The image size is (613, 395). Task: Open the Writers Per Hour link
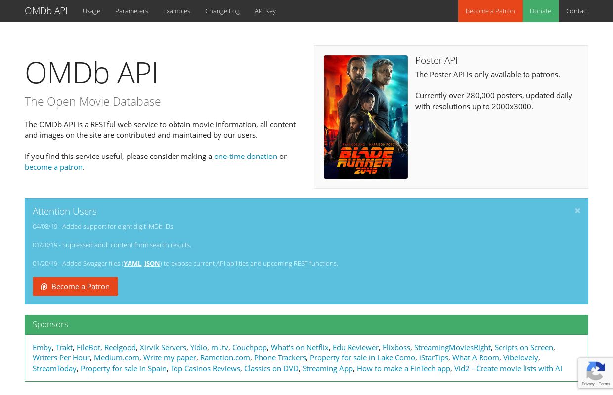pyautogui.click(x=61, y=357)
